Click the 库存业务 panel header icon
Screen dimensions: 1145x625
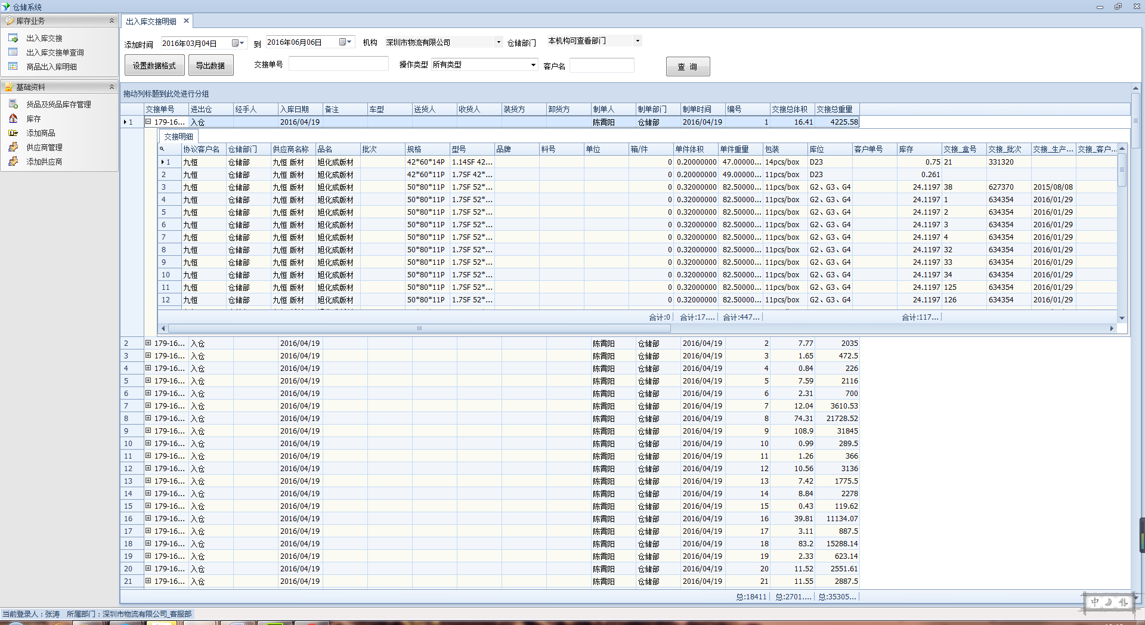pos(9,21)
